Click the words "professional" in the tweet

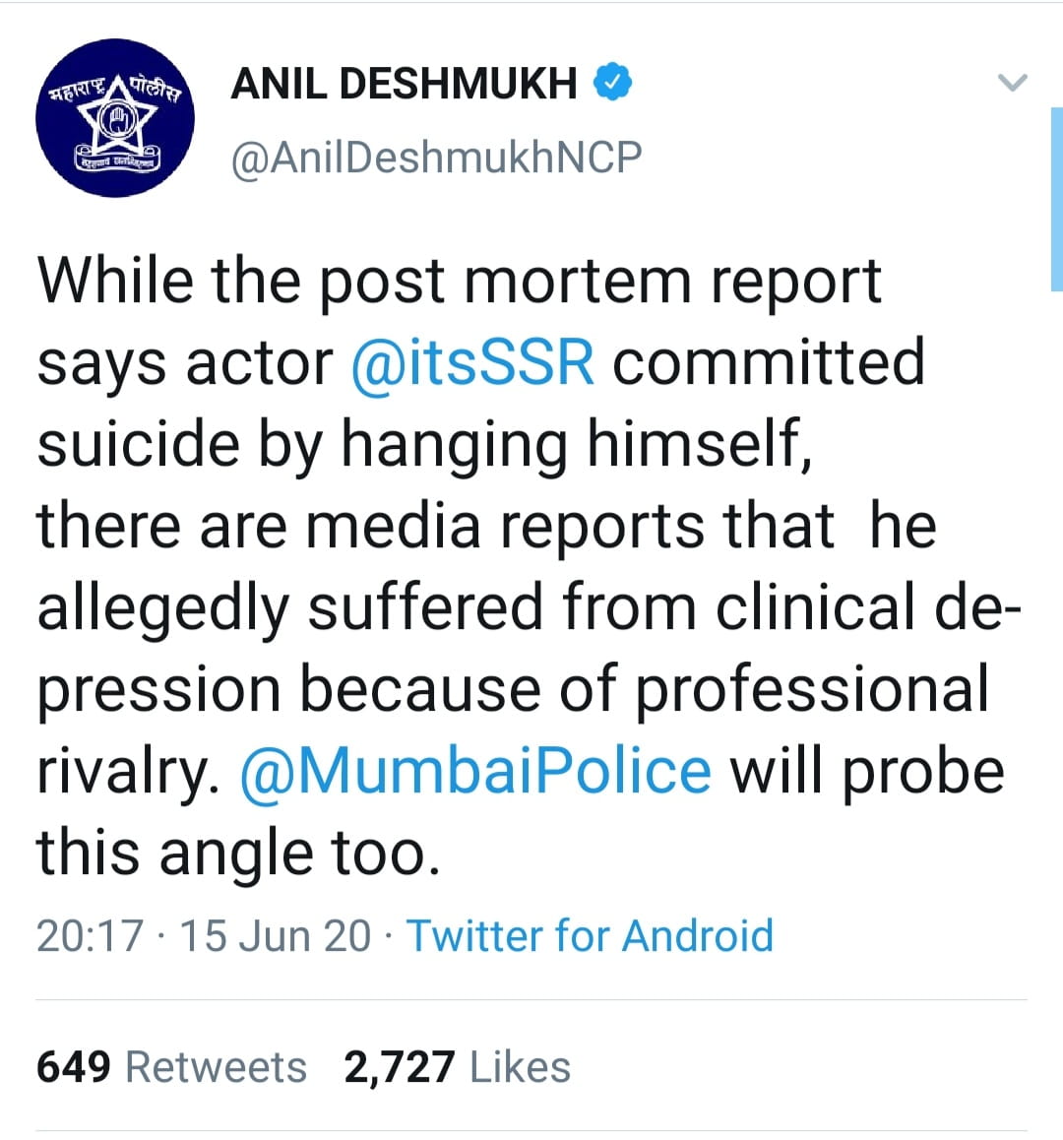(x=811, y=689)
